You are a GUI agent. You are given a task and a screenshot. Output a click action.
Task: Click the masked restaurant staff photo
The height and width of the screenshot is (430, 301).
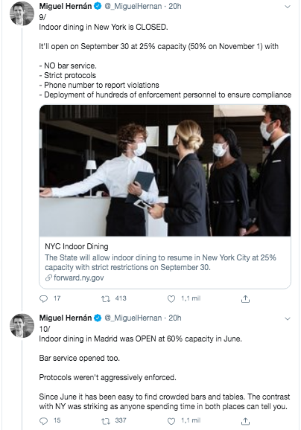165,170
